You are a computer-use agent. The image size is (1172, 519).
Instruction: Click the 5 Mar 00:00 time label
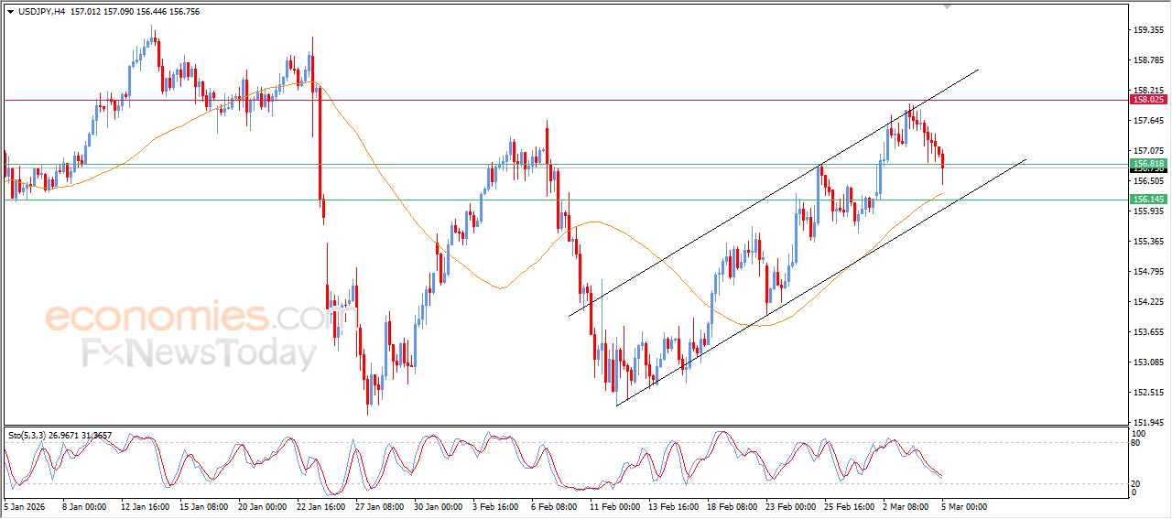coord(963,506)
